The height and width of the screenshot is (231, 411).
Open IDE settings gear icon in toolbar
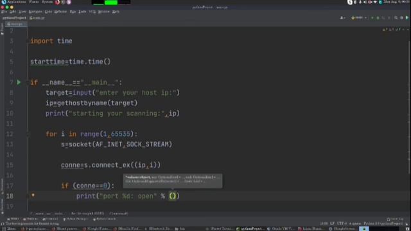401,18
